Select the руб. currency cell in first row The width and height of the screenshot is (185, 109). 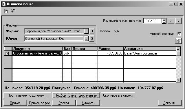[67, 53]
